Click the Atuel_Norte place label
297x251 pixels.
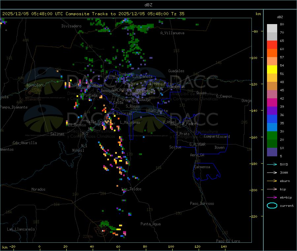pos(157,111)
